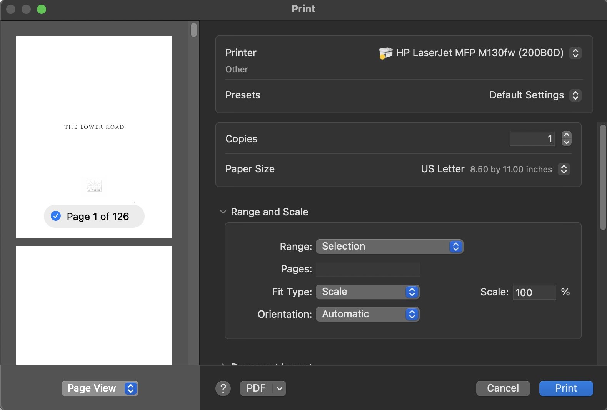Click the Scale percentage field
Screen dimensions: 607x410
click(534, 292)
